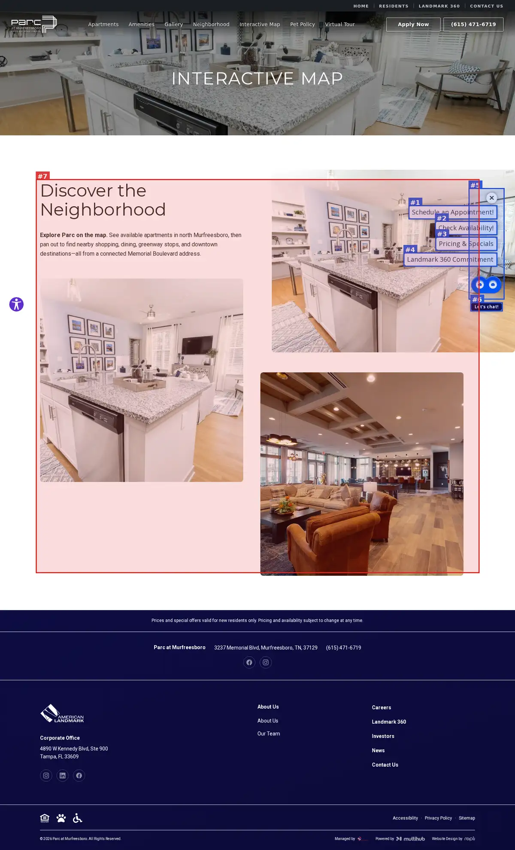The height and width of the screenshot is (850, 515).
Task: Open corporate Instagram icon in footer
Action: 46,775
